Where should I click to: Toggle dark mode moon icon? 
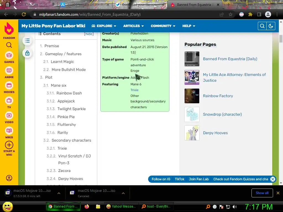click(271, 26)
